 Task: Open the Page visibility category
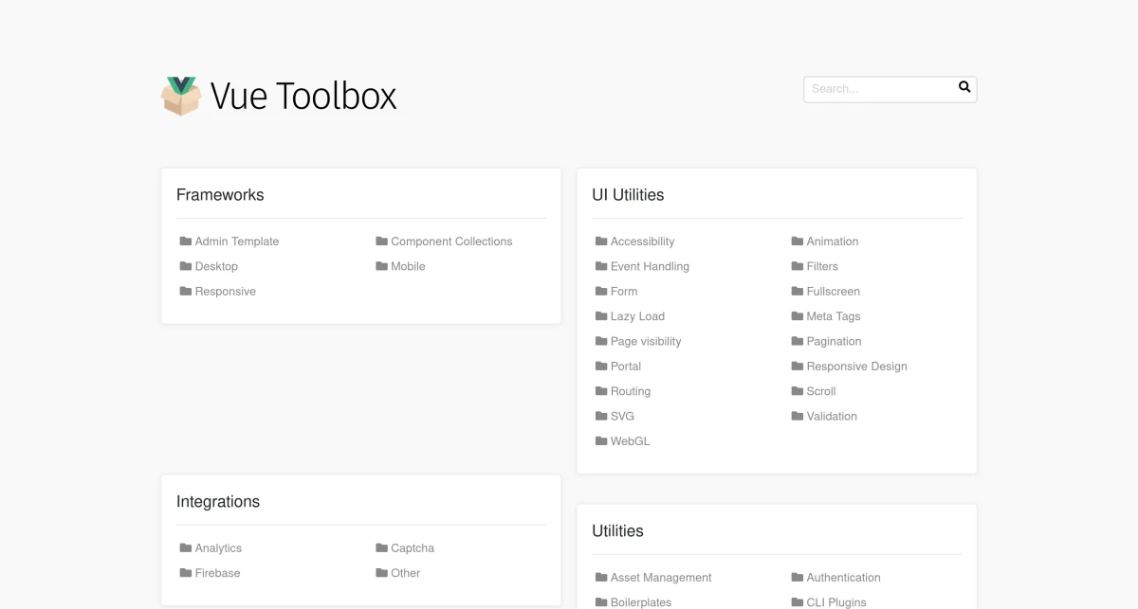[646, 341]
